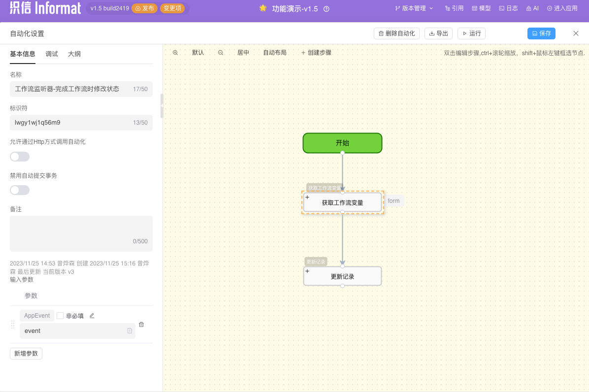Click 新增参数 to add a parameter
The width and height of the screenshot is (589, 392).
point(26,353)
